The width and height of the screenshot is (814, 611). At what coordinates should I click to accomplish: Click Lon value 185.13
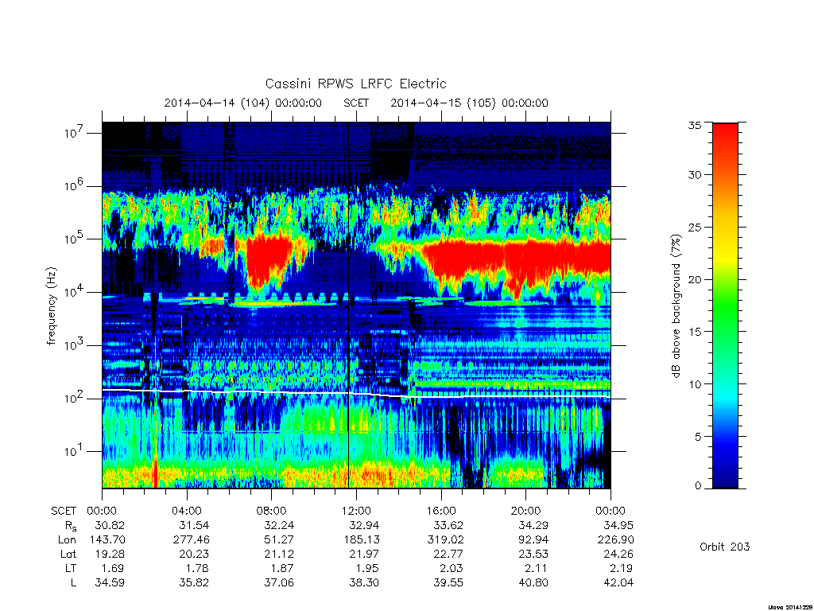(x=361, y=540)
